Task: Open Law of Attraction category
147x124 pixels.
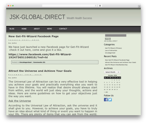Action: (x=111, y=50)
